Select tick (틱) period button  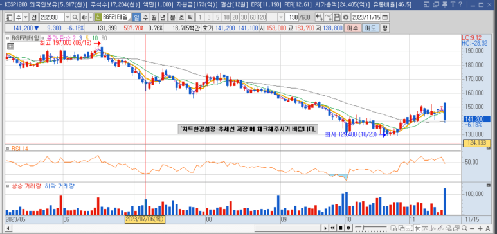[190, 17]
